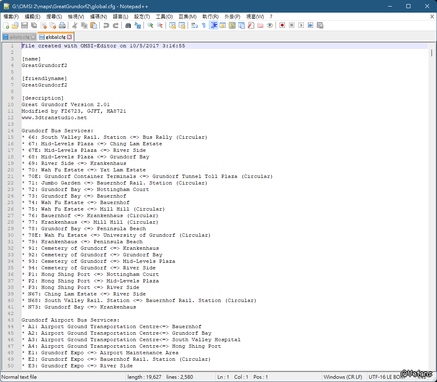Click the Save file toolbar icon
Screen dimensions: 437x382
[x=25, y=25]
